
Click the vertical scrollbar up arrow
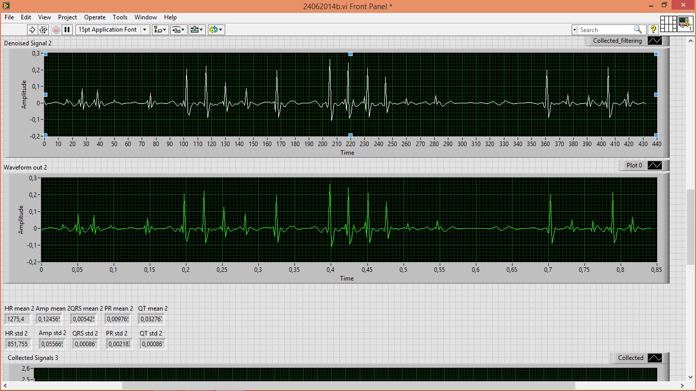coord(691,40)
